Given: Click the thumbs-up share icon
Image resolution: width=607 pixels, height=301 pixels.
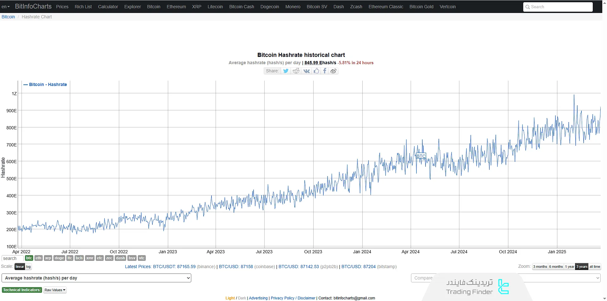Looking at the screenshot, I should pos(316,71).
